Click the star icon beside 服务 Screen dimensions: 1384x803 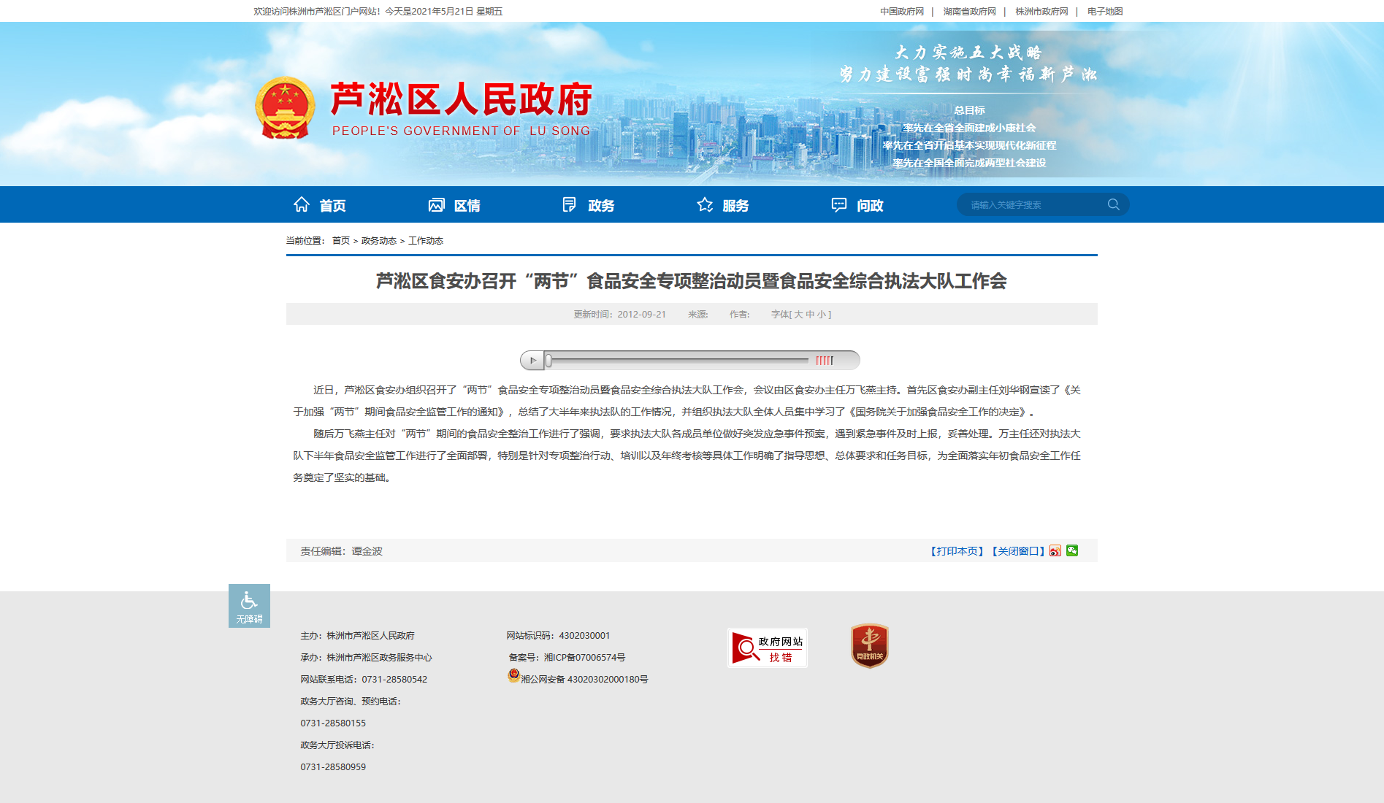click(x=705, y=204)
